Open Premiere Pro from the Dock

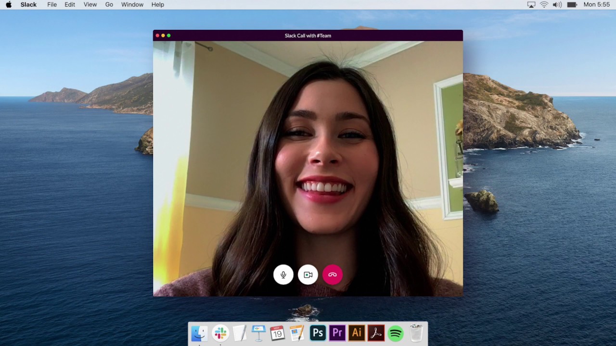[337, 333]
